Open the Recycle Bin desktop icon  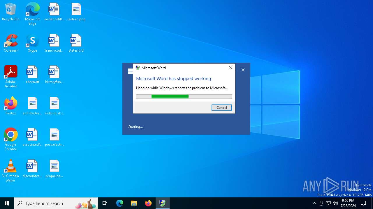[11, 12]
